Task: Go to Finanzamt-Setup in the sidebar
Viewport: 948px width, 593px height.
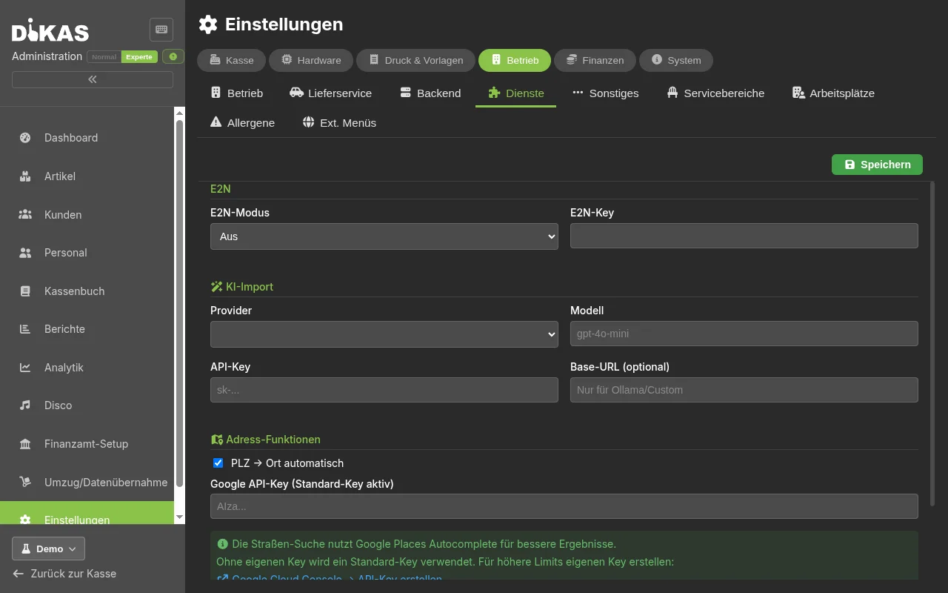Action: 87,444
